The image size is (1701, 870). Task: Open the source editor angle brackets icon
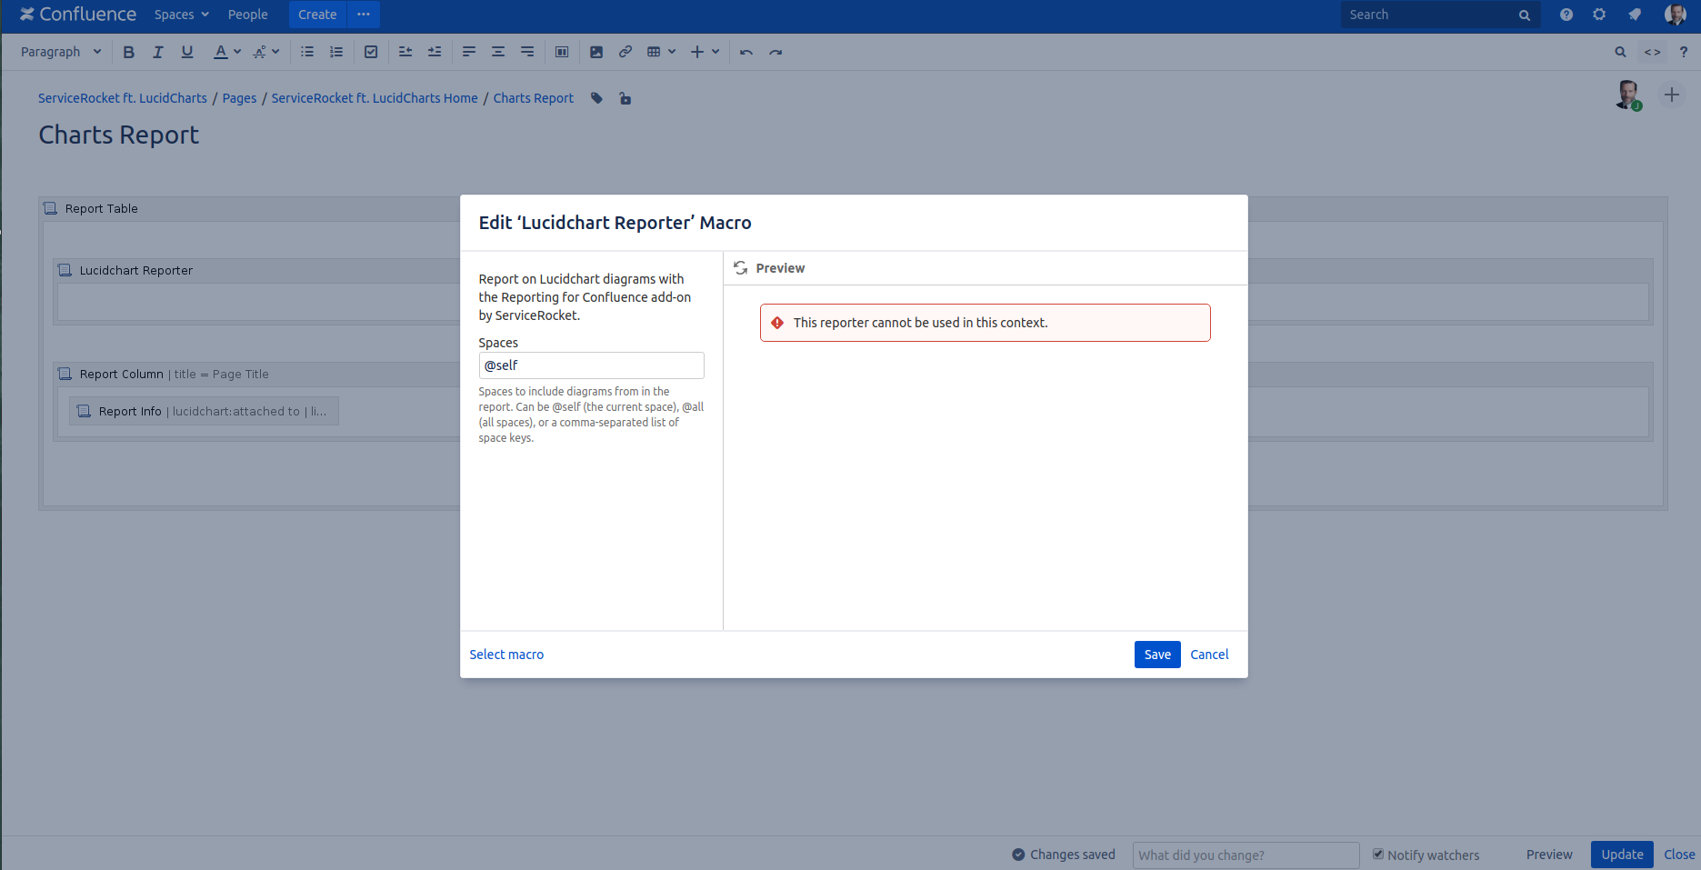[1653, 52]
